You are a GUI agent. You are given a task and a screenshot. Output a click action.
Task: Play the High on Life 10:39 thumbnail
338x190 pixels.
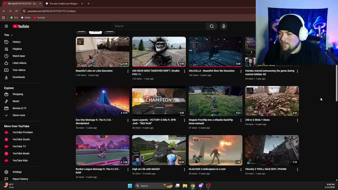(x=159, y=150)
